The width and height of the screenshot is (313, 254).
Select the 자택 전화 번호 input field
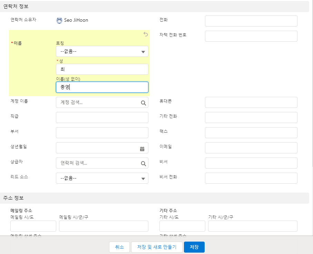click(251, 36)
